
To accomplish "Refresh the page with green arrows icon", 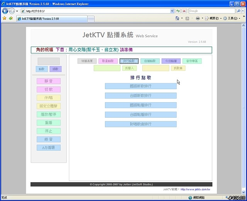I will coord(178,11).
